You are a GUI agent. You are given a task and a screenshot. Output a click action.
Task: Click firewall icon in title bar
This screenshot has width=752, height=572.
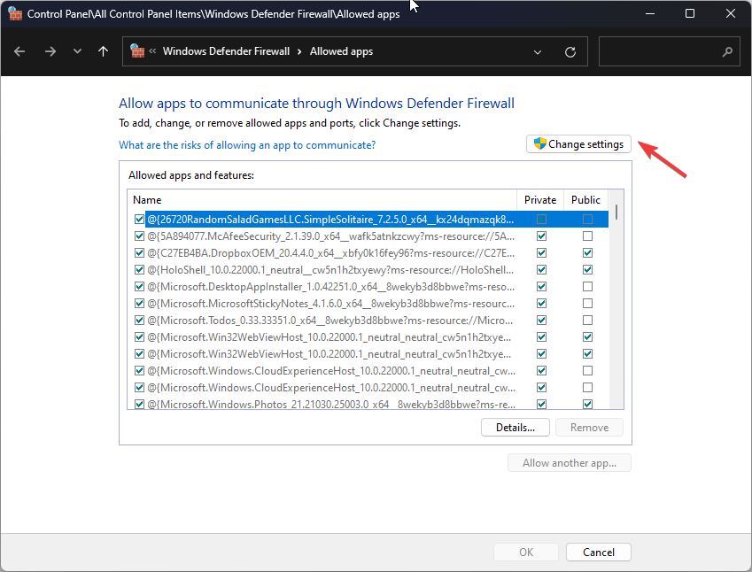(15, 13)
